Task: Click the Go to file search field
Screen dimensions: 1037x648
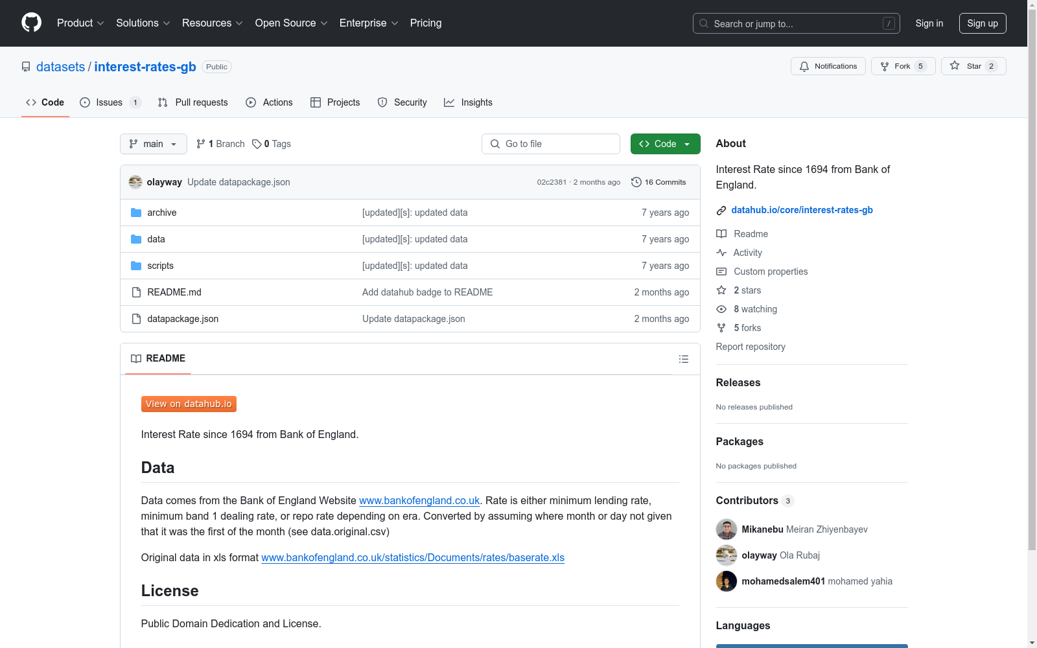Action: (551, 144)
